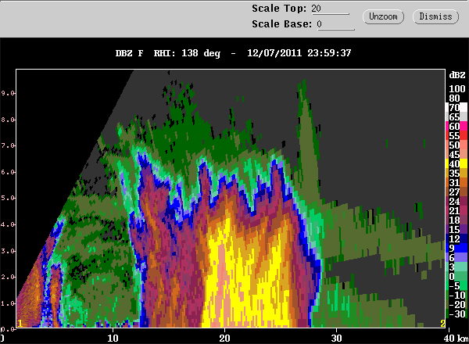Click the Dismiss button

pyautogui.click(x=435, y=16)
